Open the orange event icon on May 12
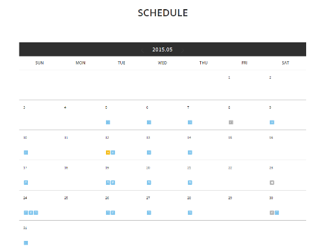This screenshot has height=250, width=325. click(x=108, y=152)
